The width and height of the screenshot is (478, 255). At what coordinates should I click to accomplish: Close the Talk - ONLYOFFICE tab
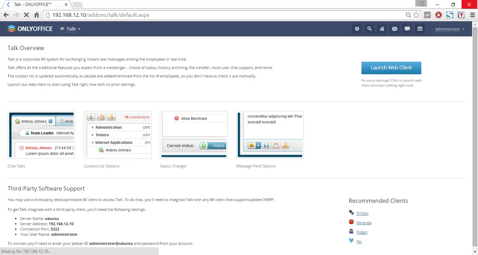(66, 5)
